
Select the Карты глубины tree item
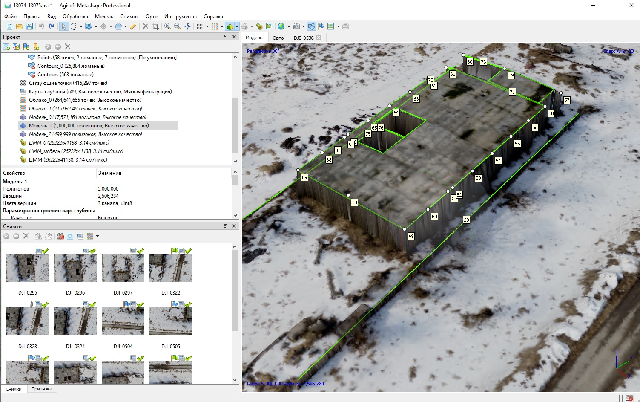click(x=100, y=92)
